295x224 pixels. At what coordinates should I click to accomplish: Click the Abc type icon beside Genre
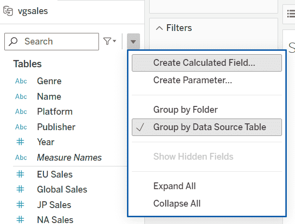(x=21, y=81)
